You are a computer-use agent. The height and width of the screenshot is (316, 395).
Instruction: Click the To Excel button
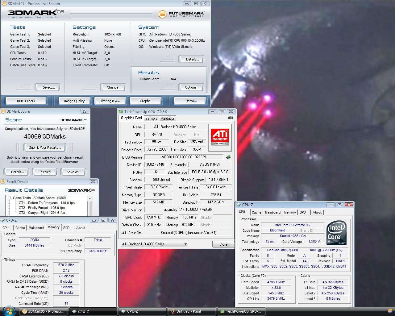[45, 172]
